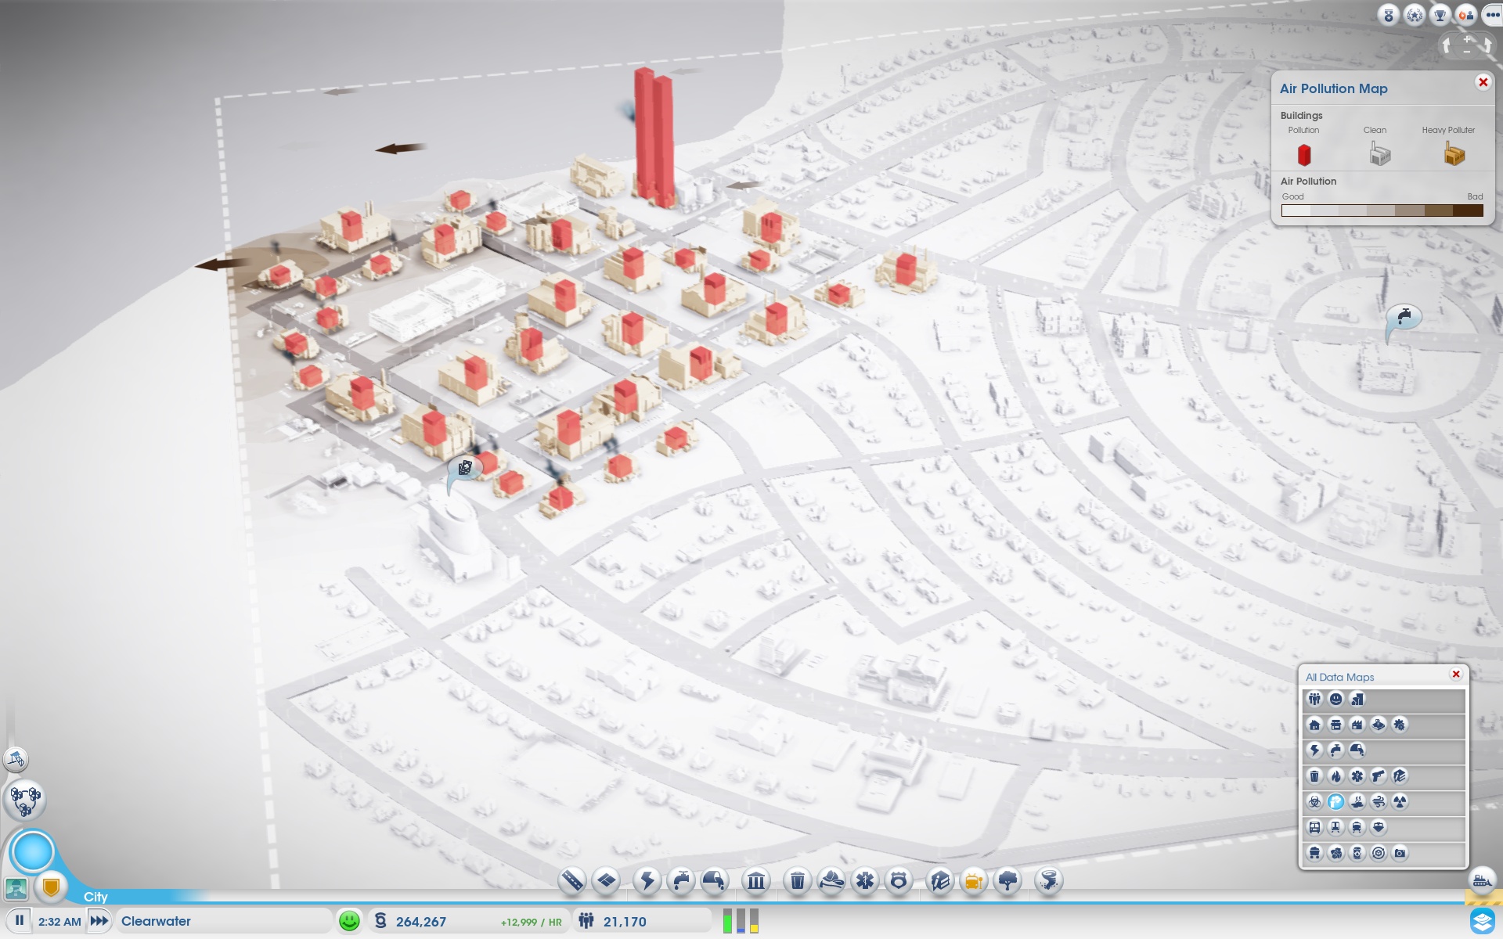Screen dimensions: 1503x939
Task: Click the alert bubble above the tower
Action: pyautogui.click(x=465, y=468)
